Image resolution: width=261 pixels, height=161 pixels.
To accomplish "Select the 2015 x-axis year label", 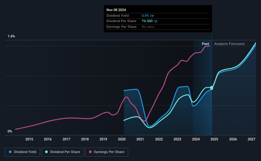I will point(29,139).
